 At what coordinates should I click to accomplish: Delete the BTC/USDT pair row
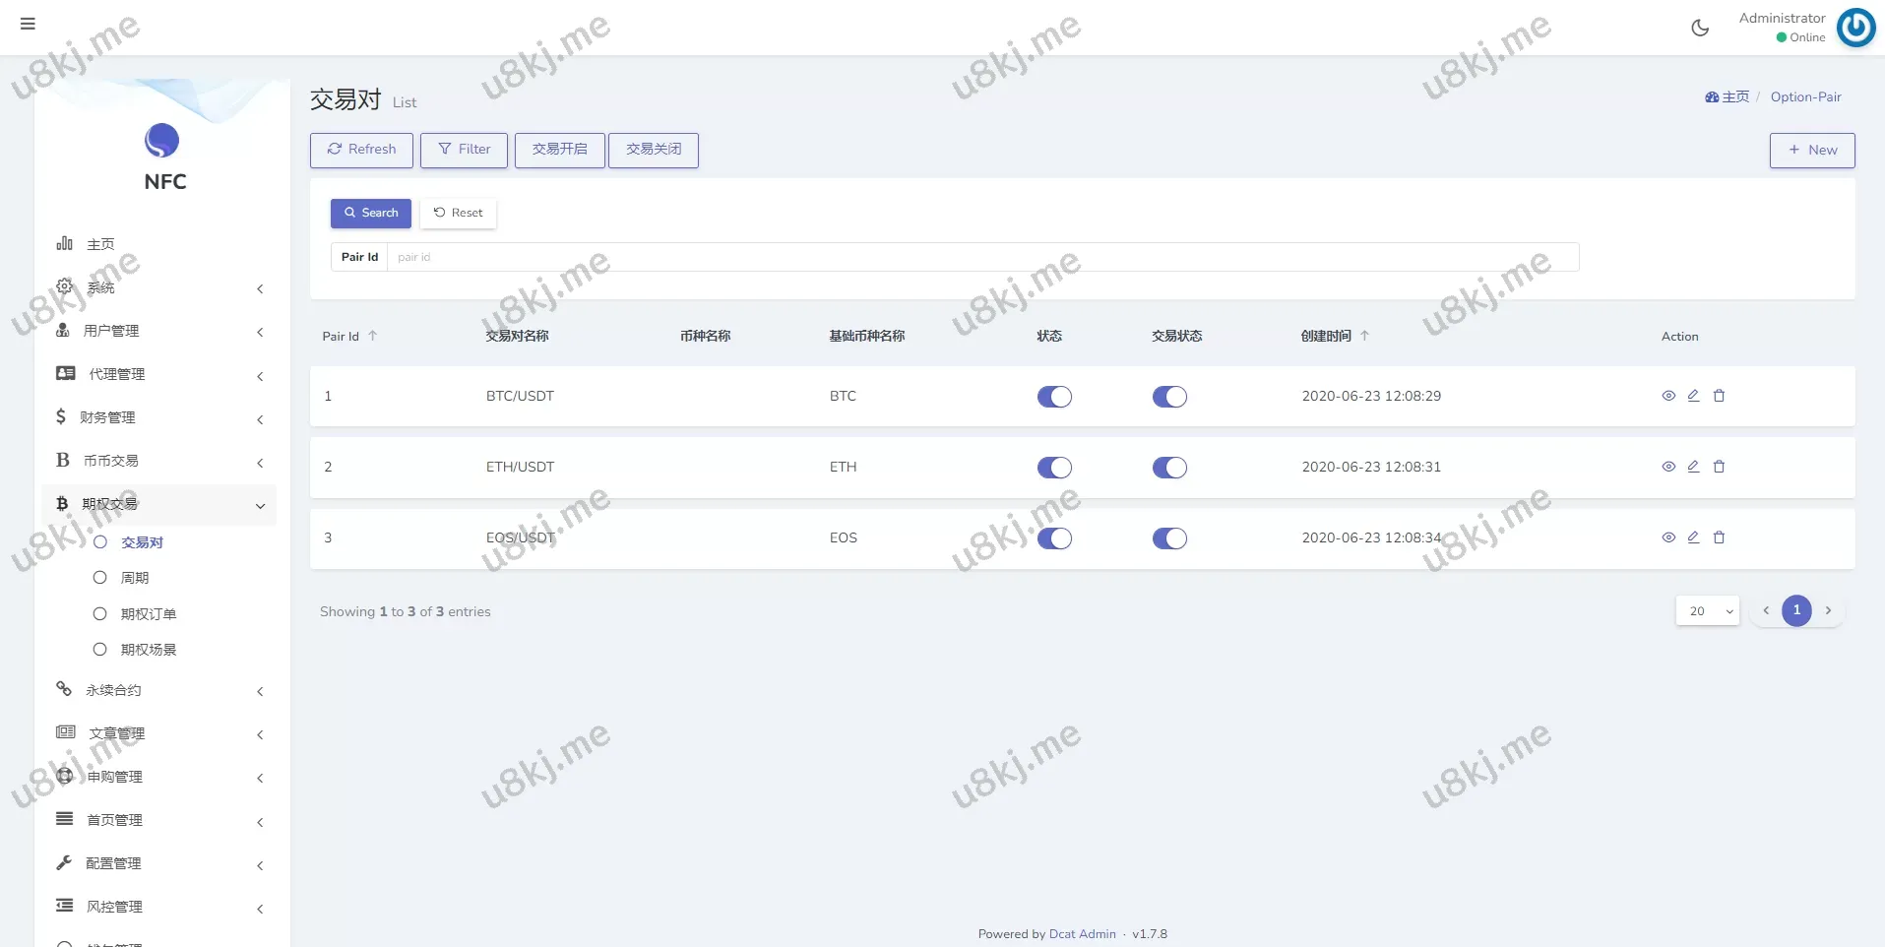point(1719,396)
